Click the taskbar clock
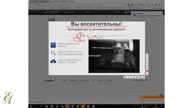 [155, 106]
